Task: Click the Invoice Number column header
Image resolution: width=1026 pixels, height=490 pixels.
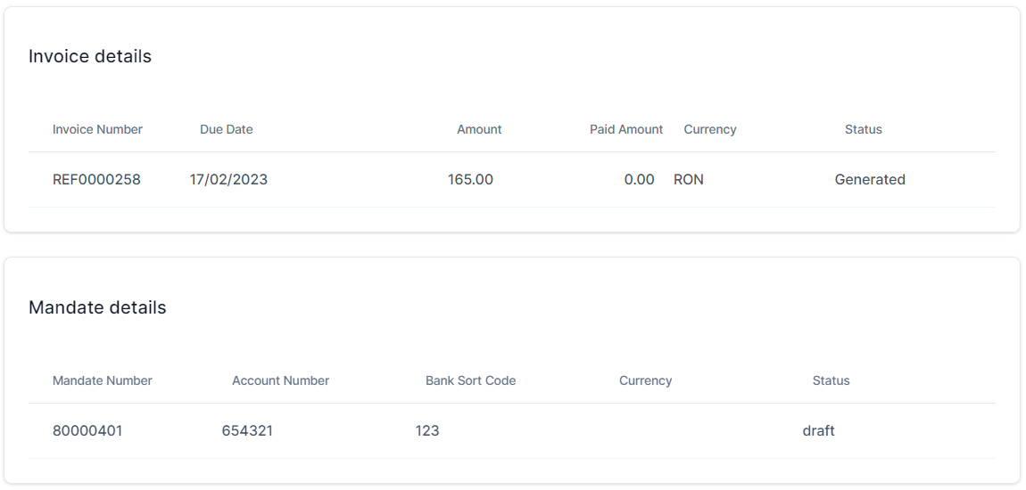Action: click(97, 129)
